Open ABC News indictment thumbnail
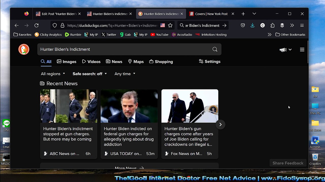This screenshot has height=182, width=325. 69,106
